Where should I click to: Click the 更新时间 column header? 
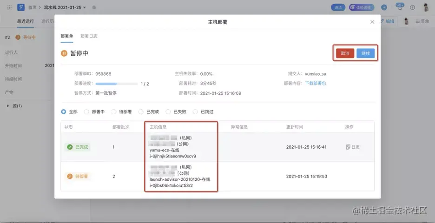click(295, 127)
